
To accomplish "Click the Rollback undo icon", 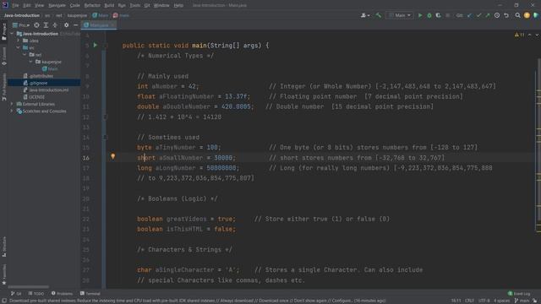I will (506, 15).
